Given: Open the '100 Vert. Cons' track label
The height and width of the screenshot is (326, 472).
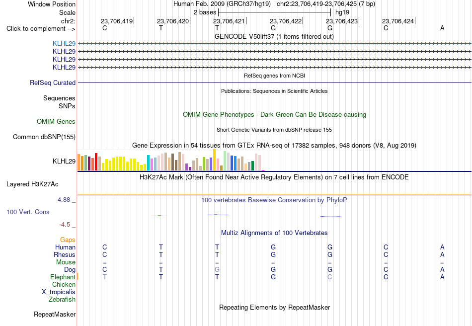Looking at the screenshot, I should click(x=28, y=212).
